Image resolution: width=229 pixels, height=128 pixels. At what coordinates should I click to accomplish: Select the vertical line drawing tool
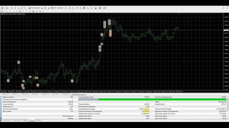point(10,11)
